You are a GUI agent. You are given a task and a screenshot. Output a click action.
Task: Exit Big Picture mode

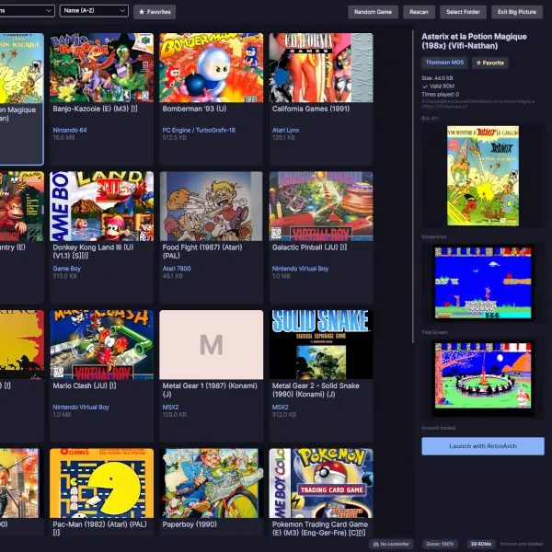tap(517, 12)
